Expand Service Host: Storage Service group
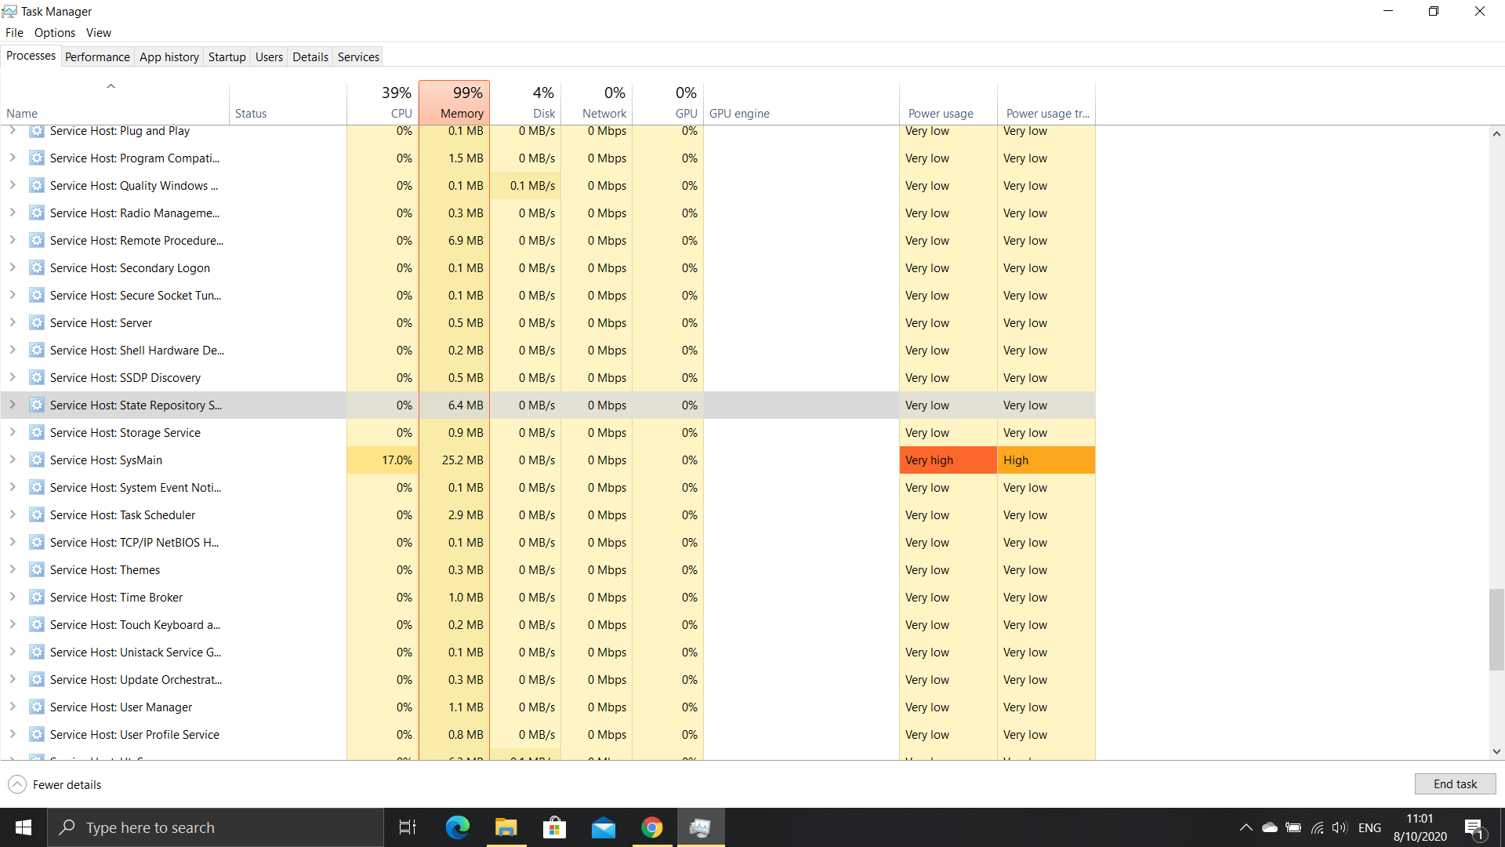1505x847 pixels. [13, 433]
